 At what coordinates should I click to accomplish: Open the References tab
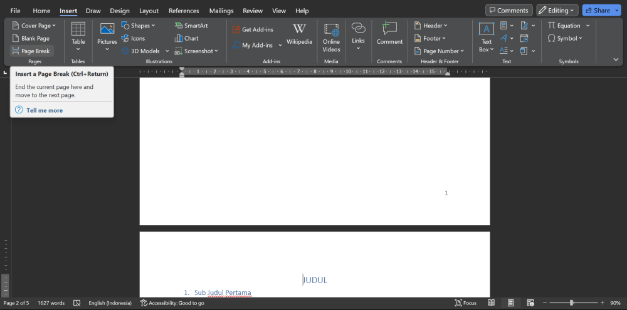pyautogui.click(x=184, y=11)
